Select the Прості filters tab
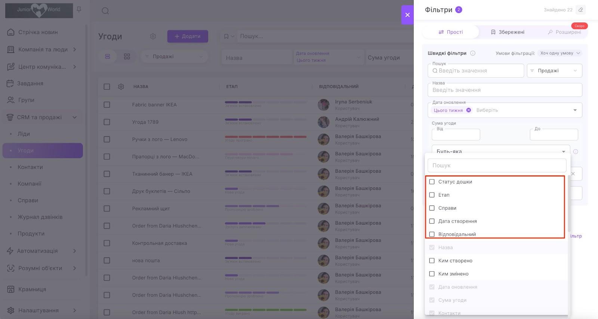Viewport: 598px width, 319px height. point(451,32)
